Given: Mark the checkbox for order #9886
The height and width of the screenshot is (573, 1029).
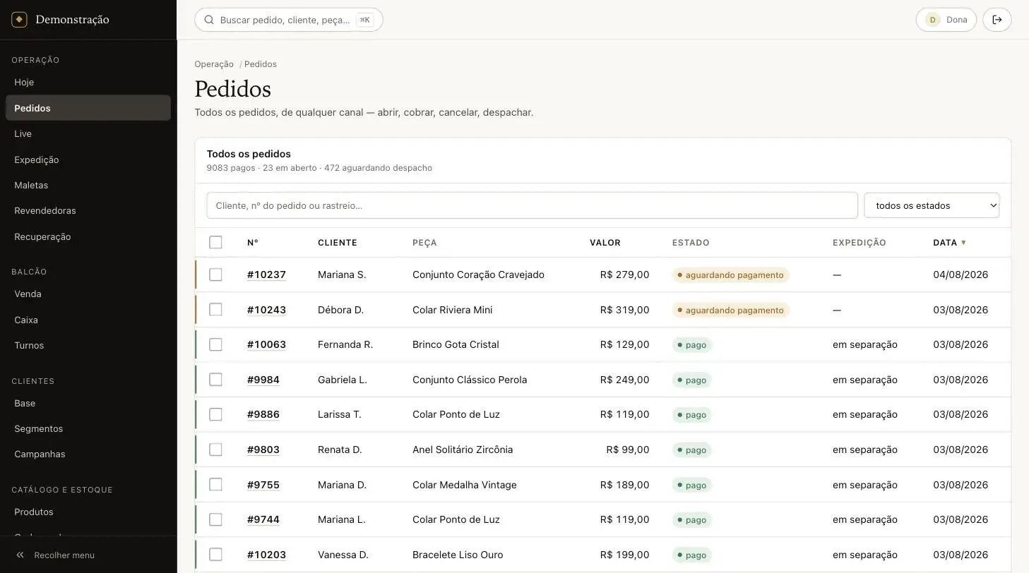Looking at the screenshot, I should (x=215, y=414).
